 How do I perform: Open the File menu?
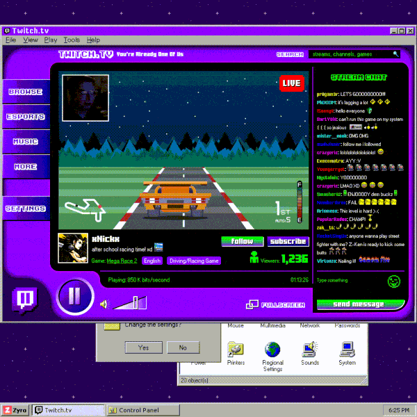(x=11, y=40)
